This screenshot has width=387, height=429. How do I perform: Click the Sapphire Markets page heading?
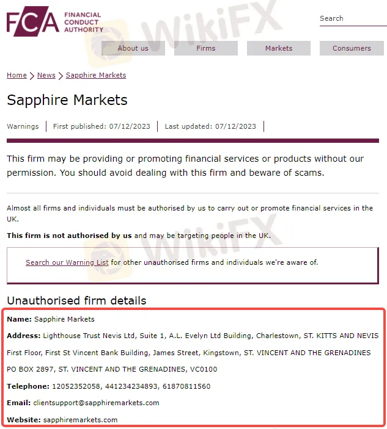point(67,100)
